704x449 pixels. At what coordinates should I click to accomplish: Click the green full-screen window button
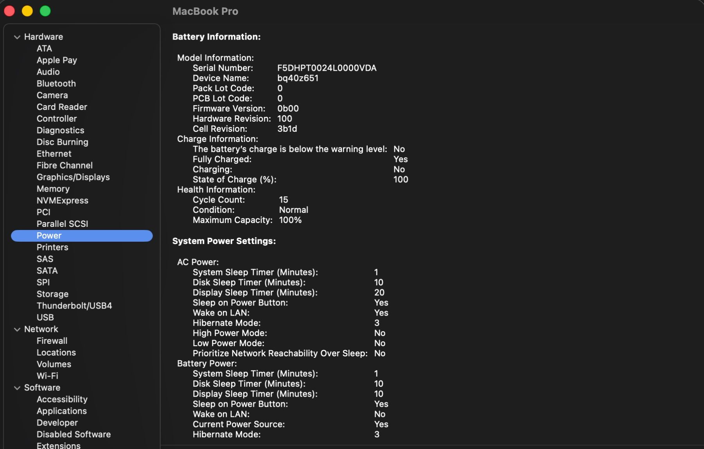coord(45,11)
